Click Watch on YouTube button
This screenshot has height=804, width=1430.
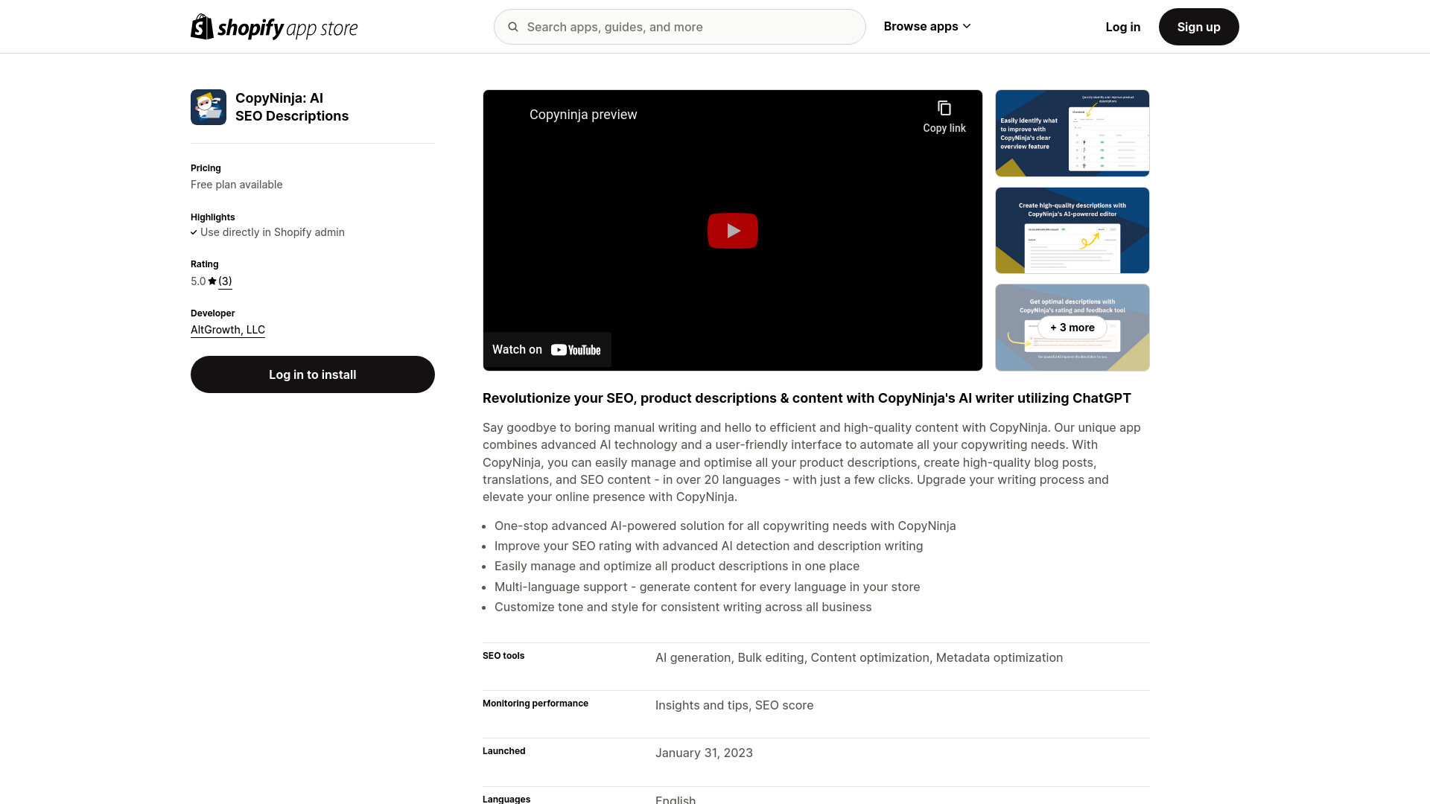[547, 350]
